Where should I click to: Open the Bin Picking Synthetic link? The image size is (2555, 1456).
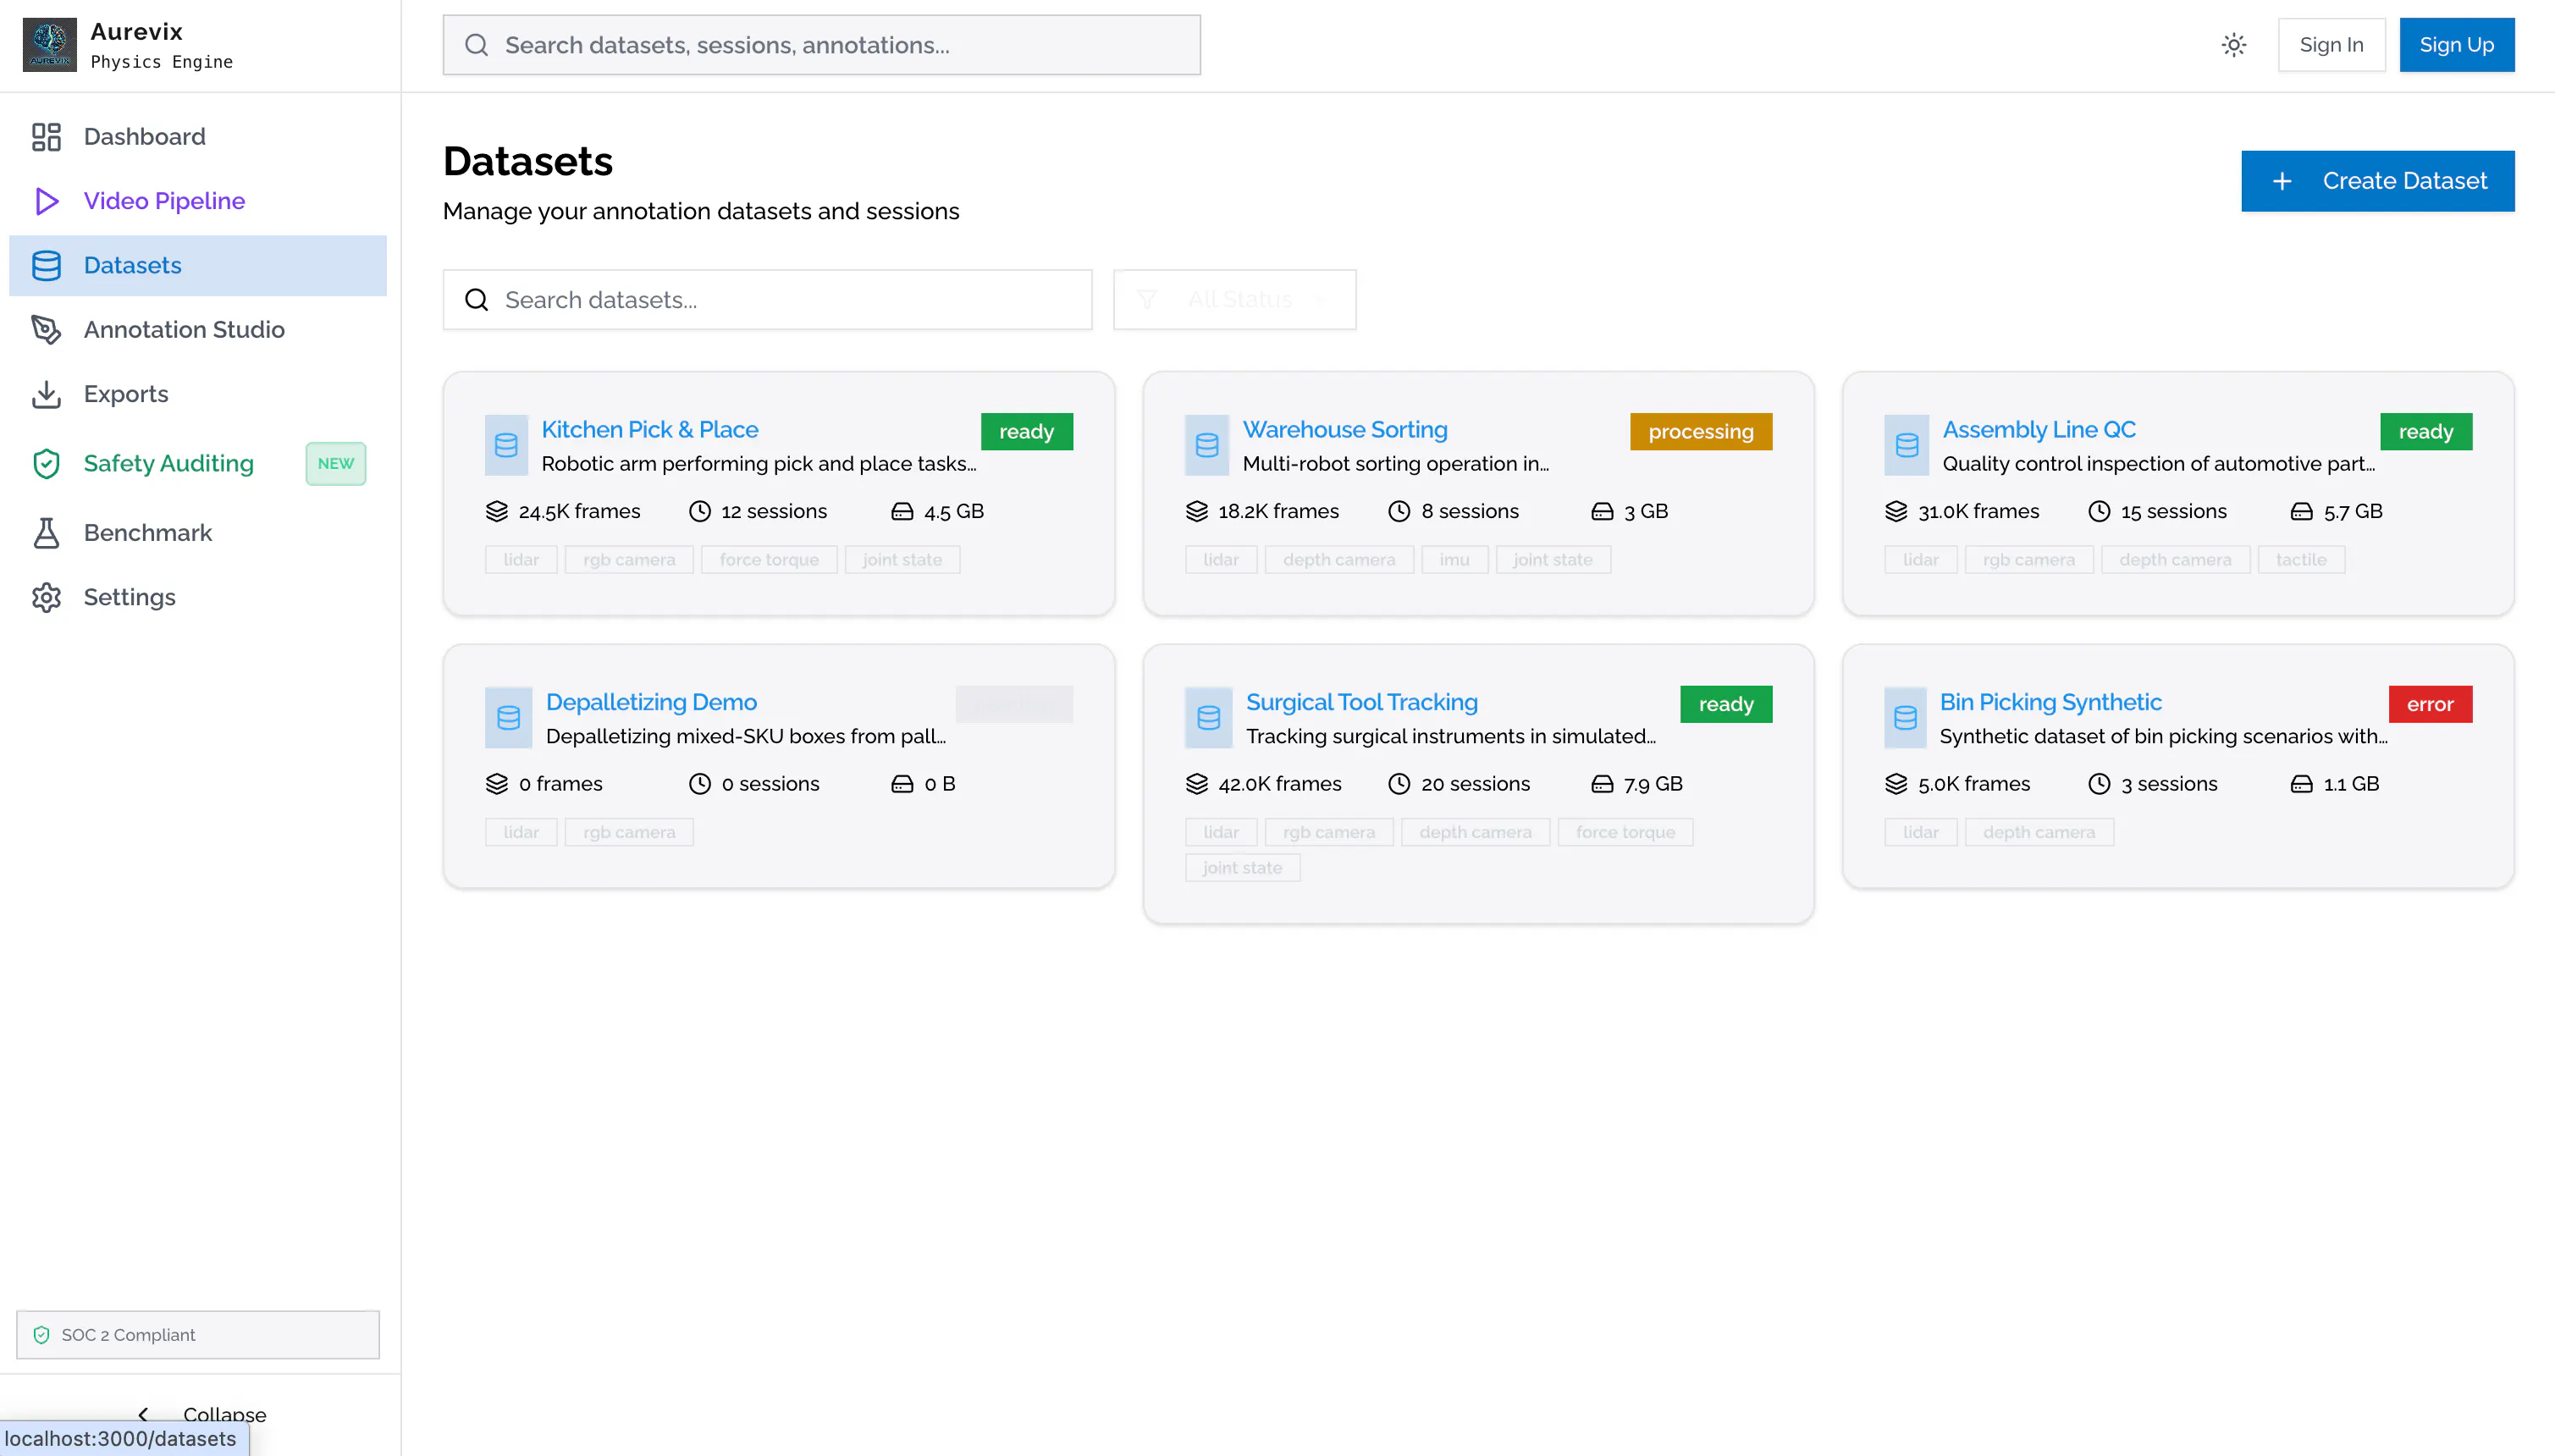[2050, 702]
